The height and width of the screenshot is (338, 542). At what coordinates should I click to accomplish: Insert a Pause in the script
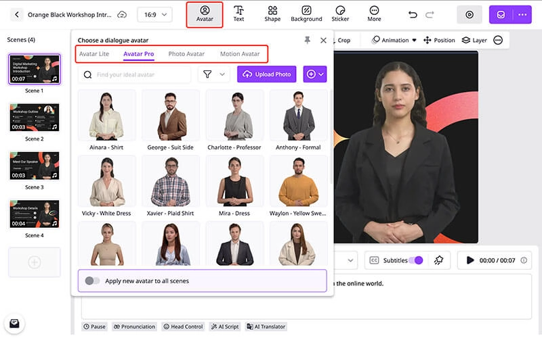pyautogui.click(x=94, y=327)
